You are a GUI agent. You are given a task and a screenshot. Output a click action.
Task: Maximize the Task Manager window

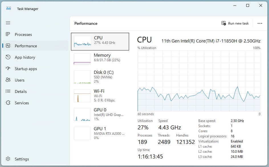[x=248, y=5]
